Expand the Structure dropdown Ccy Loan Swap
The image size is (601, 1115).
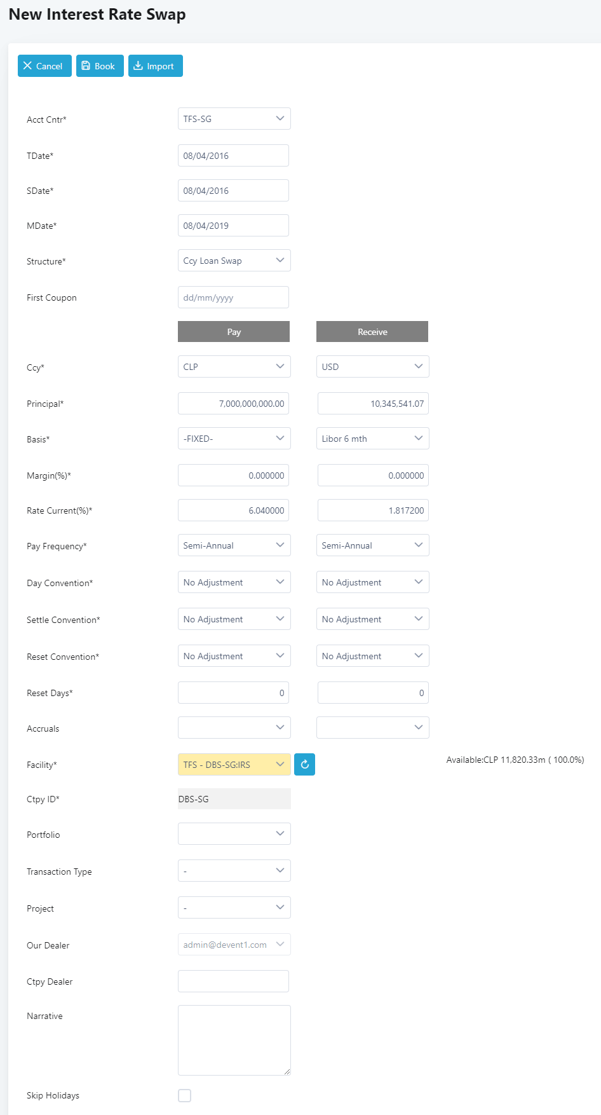234,261
